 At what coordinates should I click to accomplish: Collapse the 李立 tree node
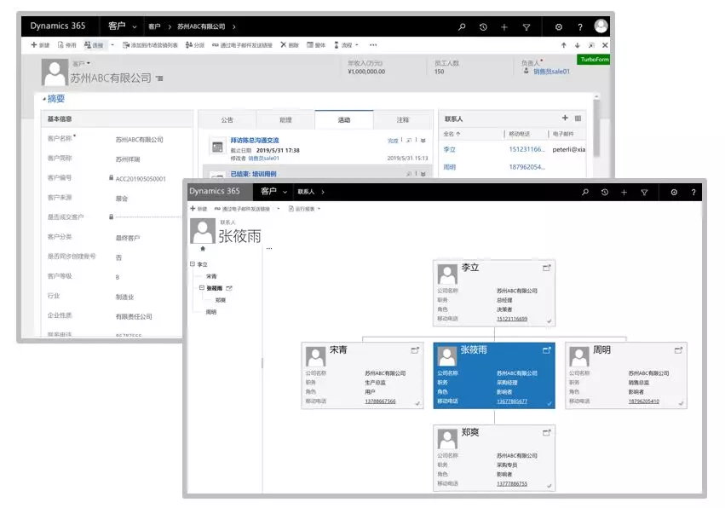(193, 264)
